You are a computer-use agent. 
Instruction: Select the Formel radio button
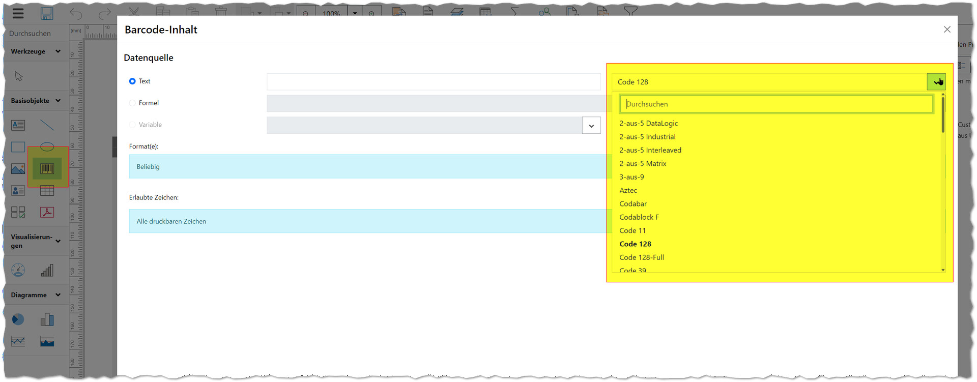(x=132, y=103)
